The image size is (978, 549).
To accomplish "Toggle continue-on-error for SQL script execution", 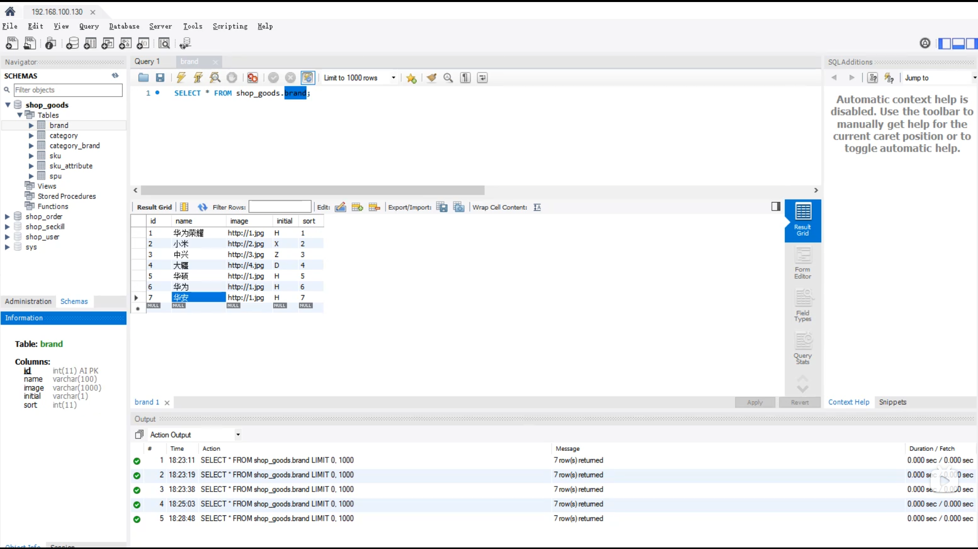I will click(253, 78).
